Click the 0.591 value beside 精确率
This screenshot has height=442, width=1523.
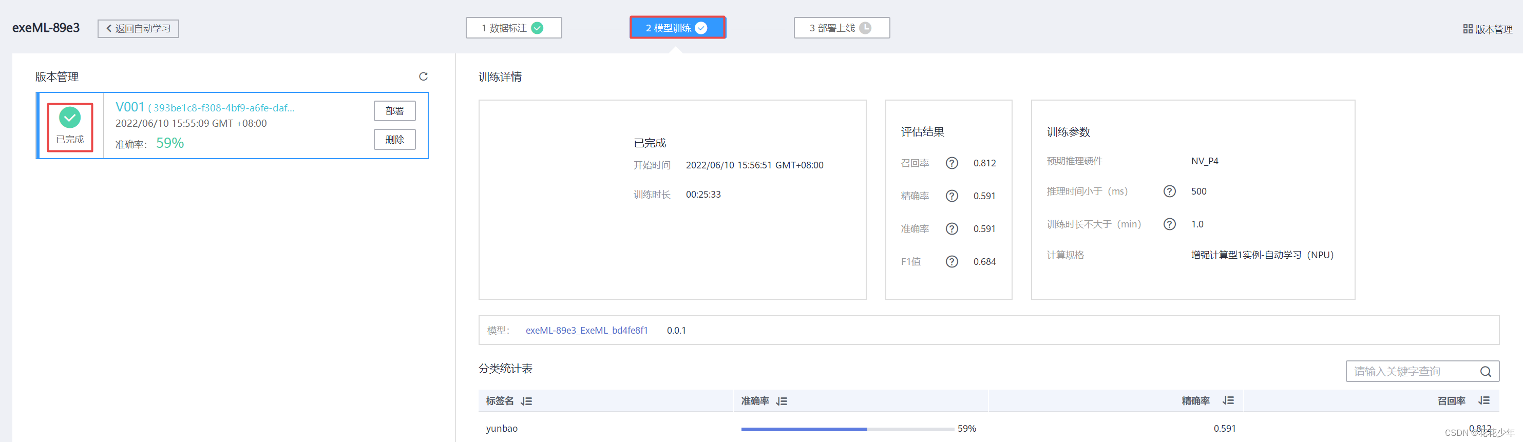984,196
